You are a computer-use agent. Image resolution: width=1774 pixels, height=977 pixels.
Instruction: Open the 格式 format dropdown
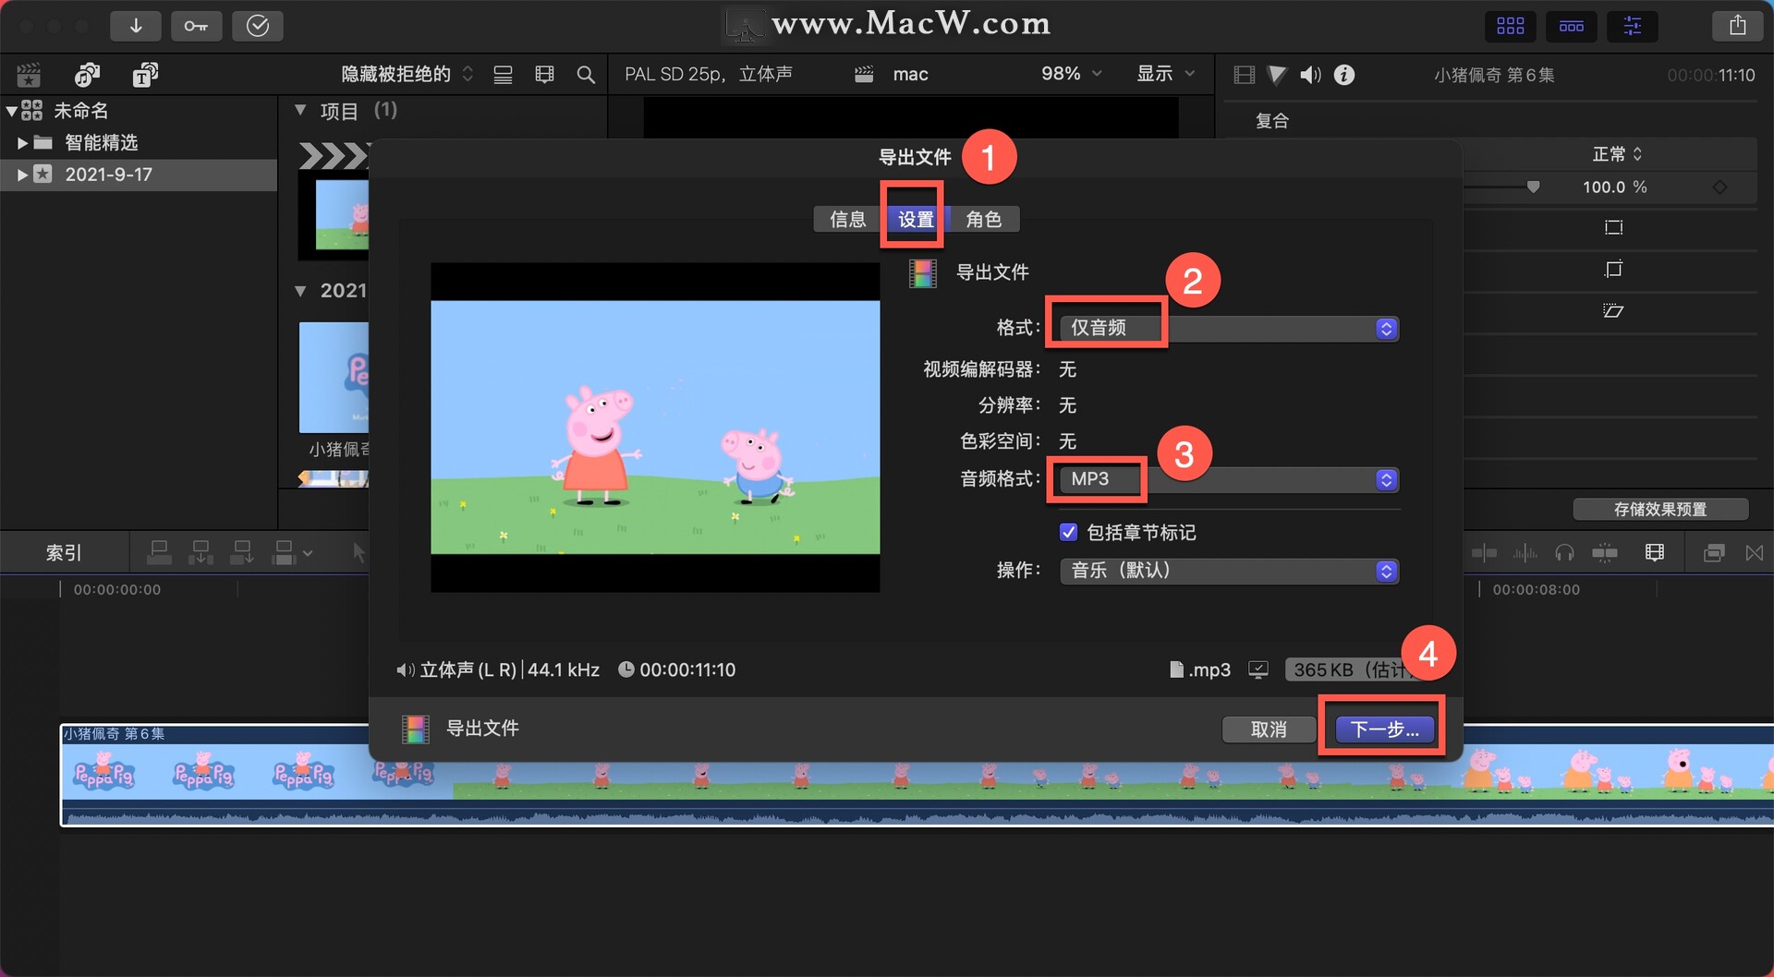[x=1229, y=329]
